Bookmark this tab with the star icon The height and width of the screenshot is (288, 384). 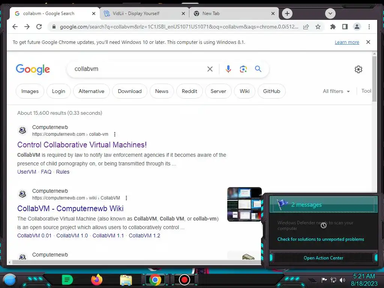point(318,27)
